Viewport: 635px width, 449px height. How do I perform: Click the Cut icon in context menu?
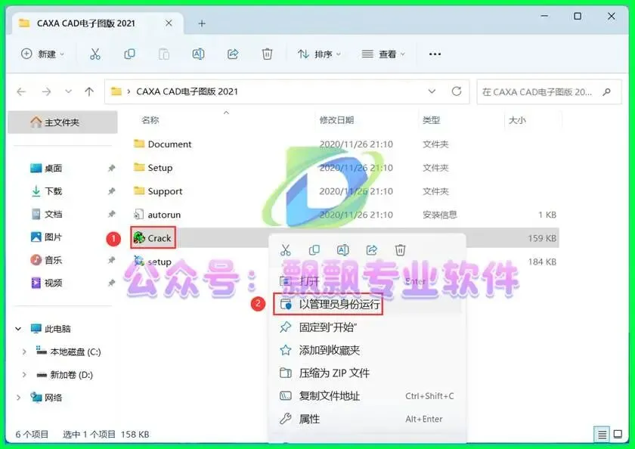286,250
